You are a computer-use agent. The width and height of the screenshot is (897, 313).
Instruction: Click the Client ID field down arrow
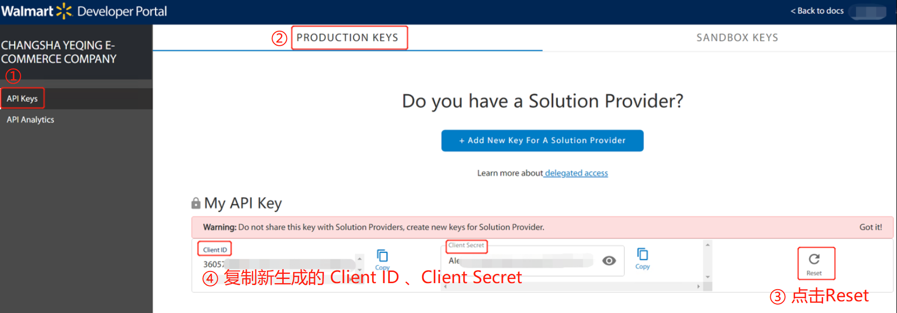click(x=359, y=269)
